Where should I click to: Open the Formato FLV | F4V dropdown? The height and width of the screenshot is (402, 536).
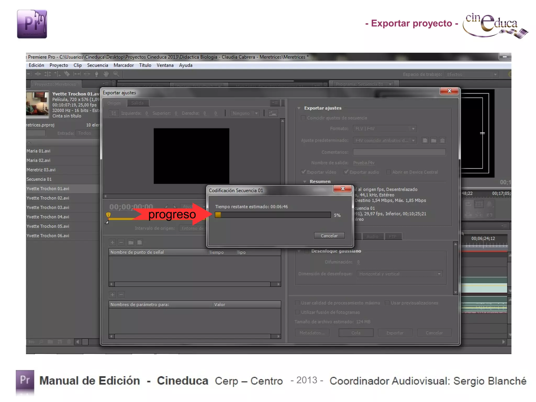click(384, 129)
